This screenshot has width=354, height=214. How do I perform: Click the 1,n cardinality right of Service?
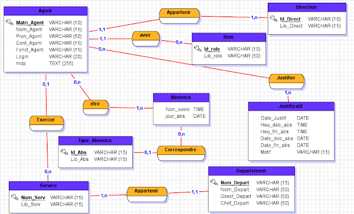point(104,196)
